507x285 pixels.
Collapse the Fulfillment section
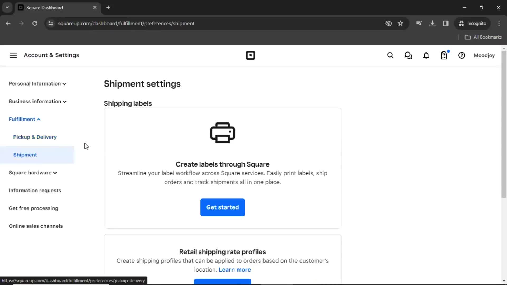(x=25, y=119)
